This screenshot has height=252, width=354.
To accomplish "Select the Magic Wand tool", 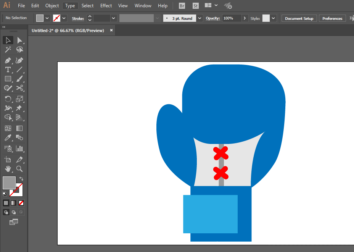I will click(x=8, y=50).
